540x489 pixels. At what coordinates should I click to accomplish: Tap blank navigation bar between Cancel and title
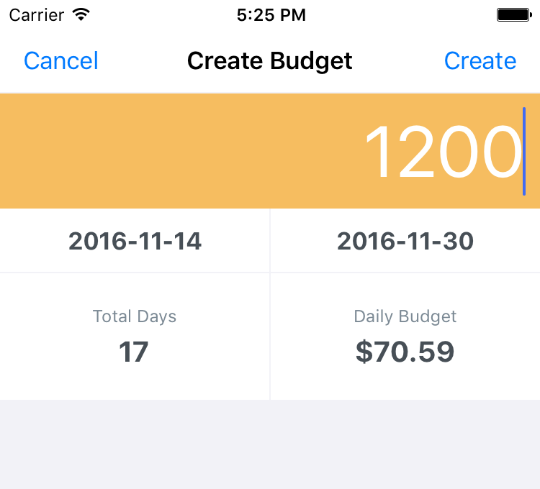tap(143, 61)
